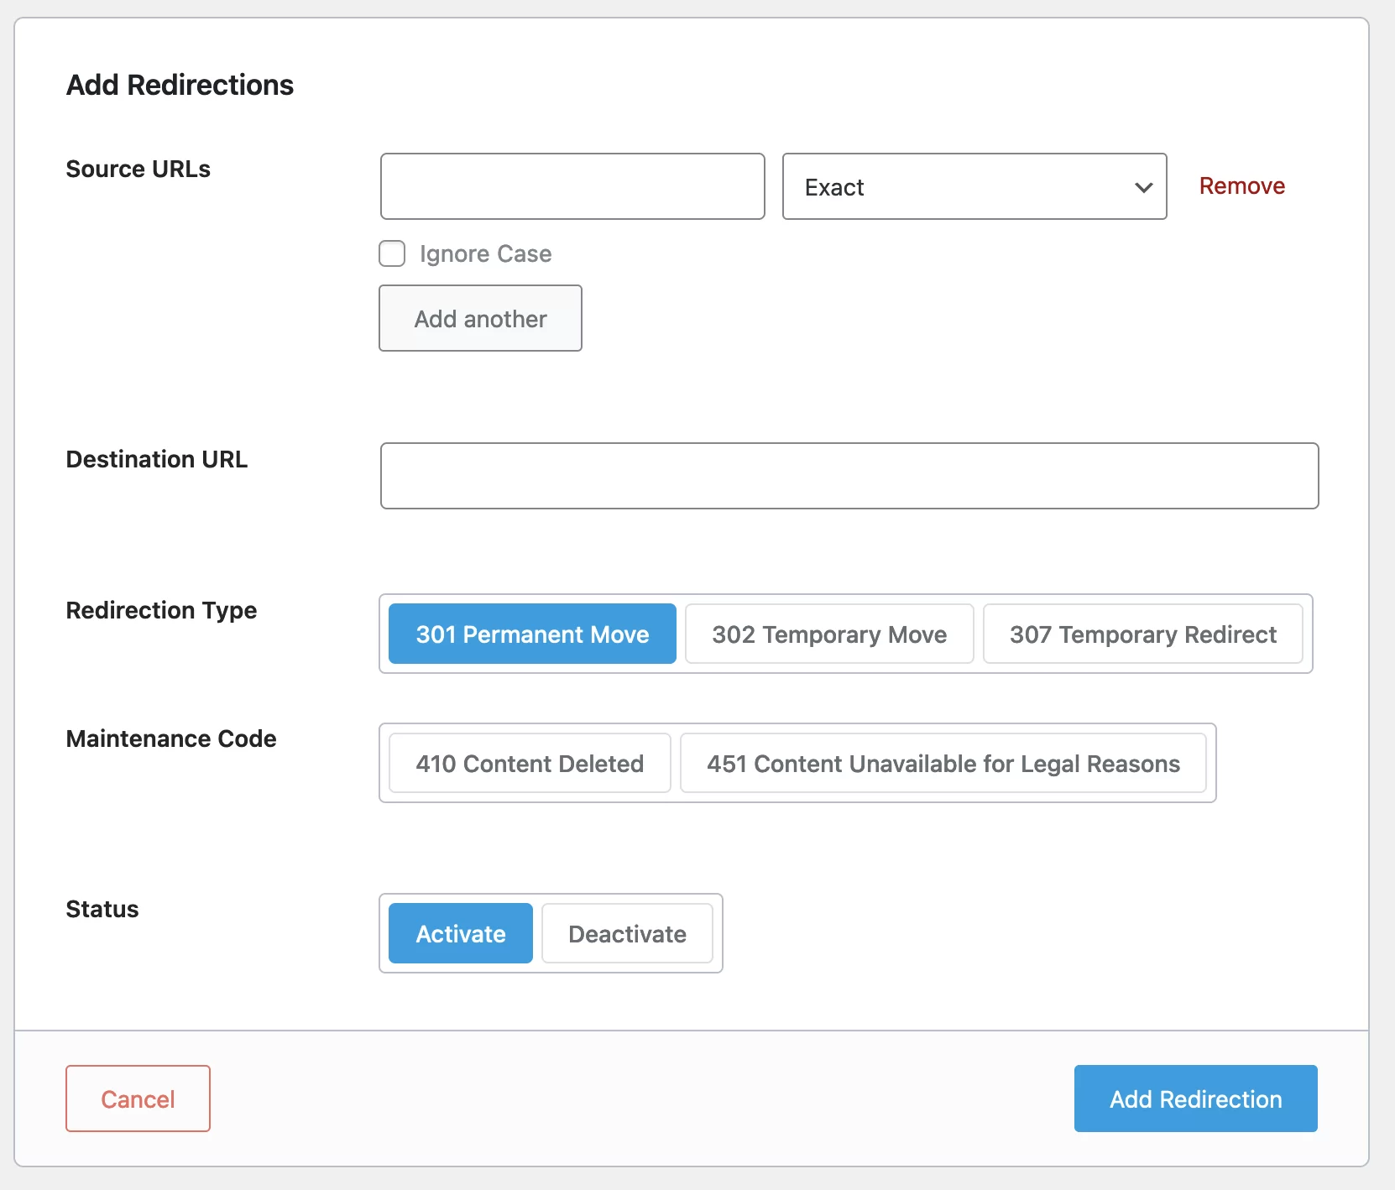Choose 451 Content Unavailable for Legal Reasons
The image size is (1395, 1190).
943,763
